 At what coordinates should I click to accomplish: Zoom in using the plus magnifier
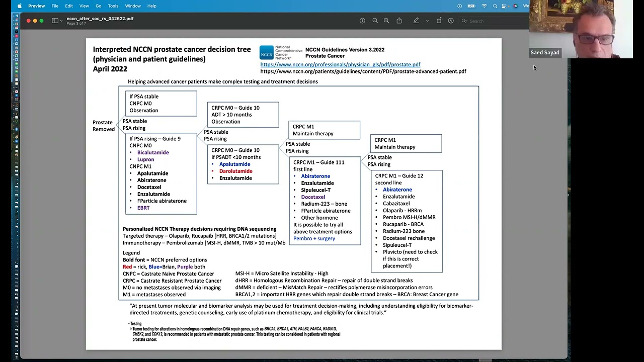(x=386, y=21)
